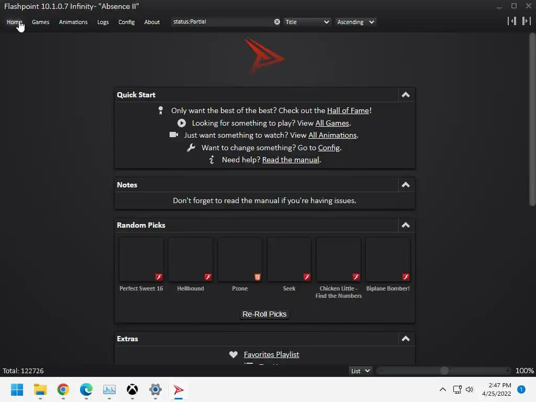
Task: Select the Hellbound game thumbnail
Action: [191, 260]
